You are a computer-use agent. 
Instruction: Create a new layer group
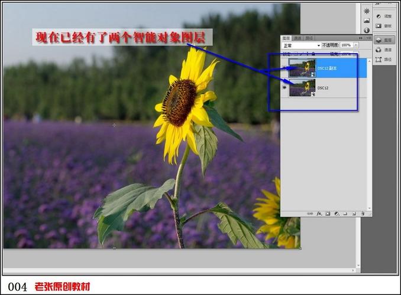point(345,214)
